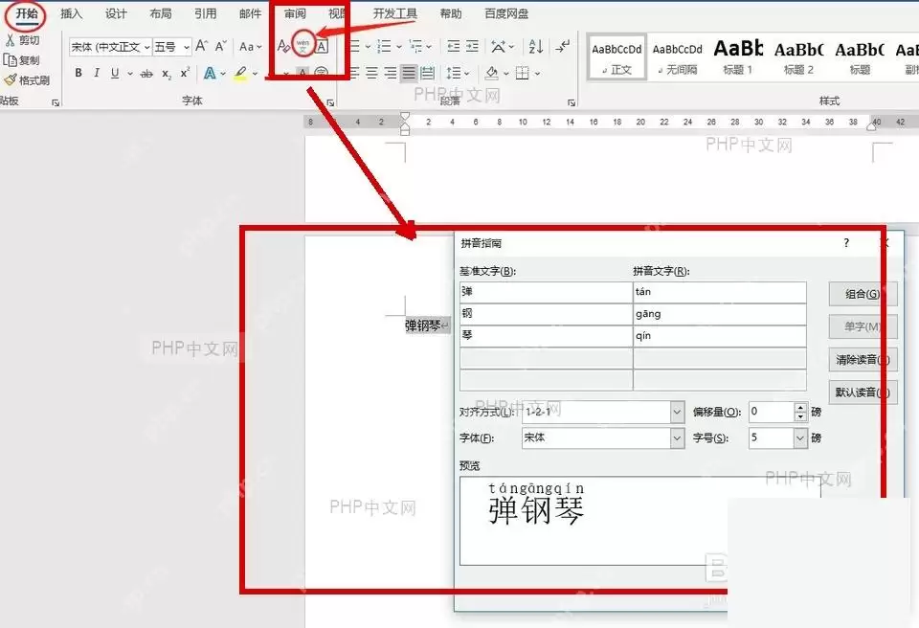Open the 字体 dropdown in Phonetic Guide

677,437
